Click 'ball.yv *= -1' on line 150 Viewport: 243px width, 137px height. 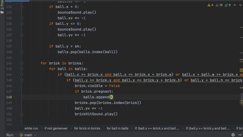click(88, 108)
